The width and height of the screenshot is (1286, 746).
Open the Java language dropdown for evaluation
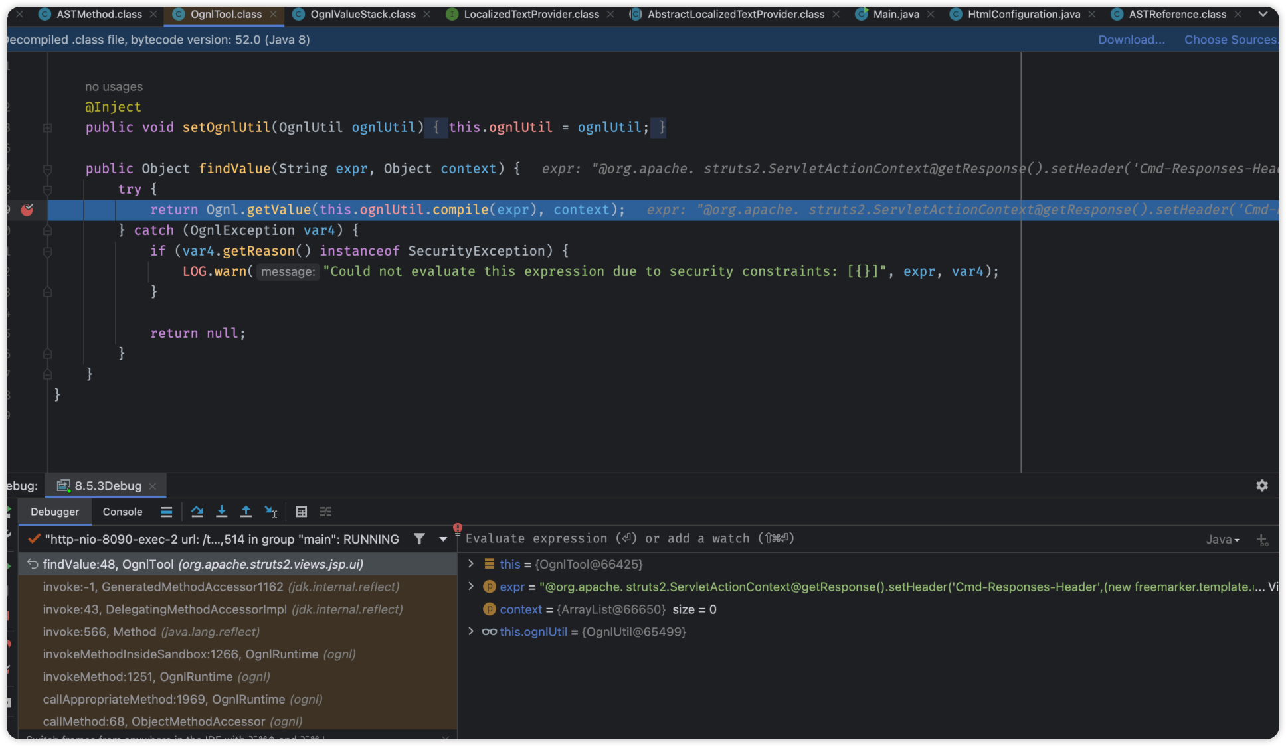tap(1222, 540)
